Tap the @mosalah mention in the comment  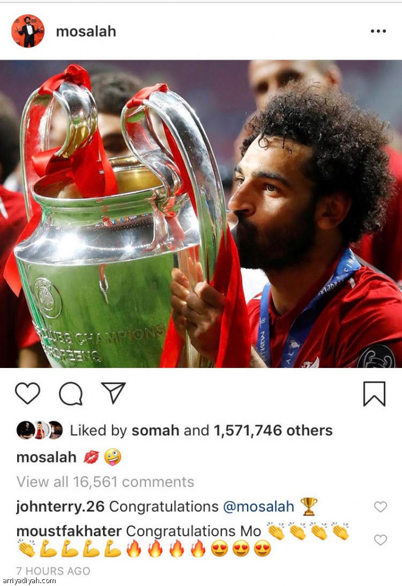[x=258, y=506]
